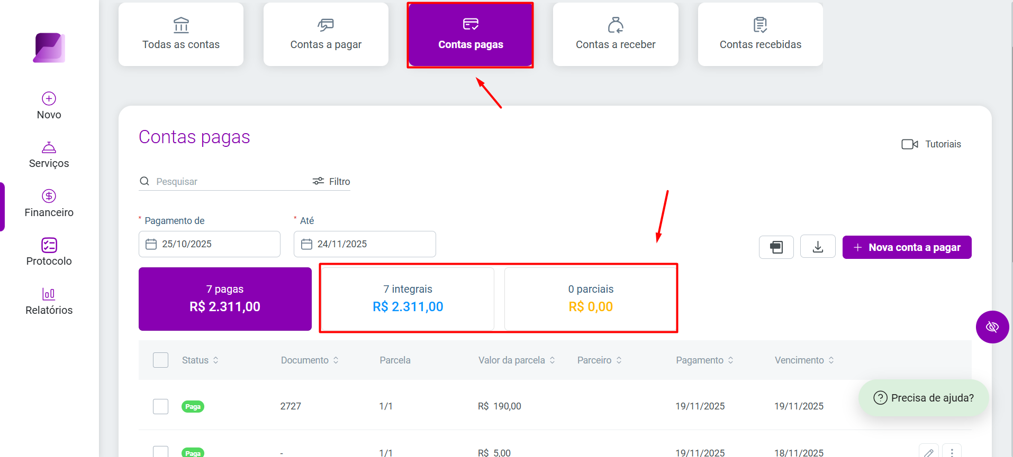This screenshot has width=1013, height=457.
Task: Open Protocolo in the sidebar
Action: point(49,252)
